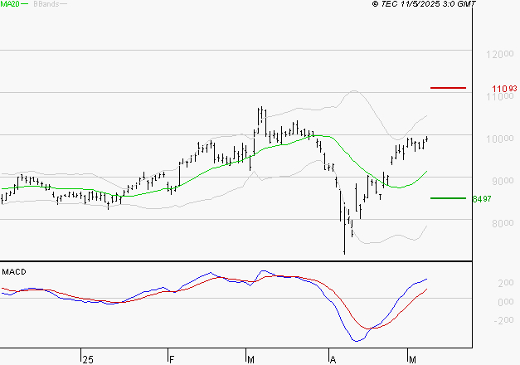Click the 120.00 price axis label
The width and height of the screenshot is (520, 365).
[x=500, y=54]
